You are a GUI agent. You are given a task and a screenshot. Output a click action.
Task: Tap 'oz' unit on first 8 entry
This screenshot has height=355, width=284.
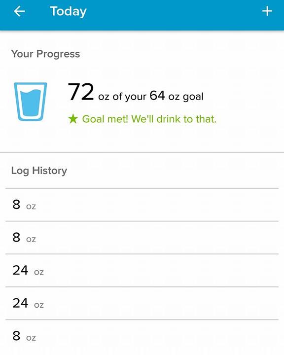coord(31,207)
